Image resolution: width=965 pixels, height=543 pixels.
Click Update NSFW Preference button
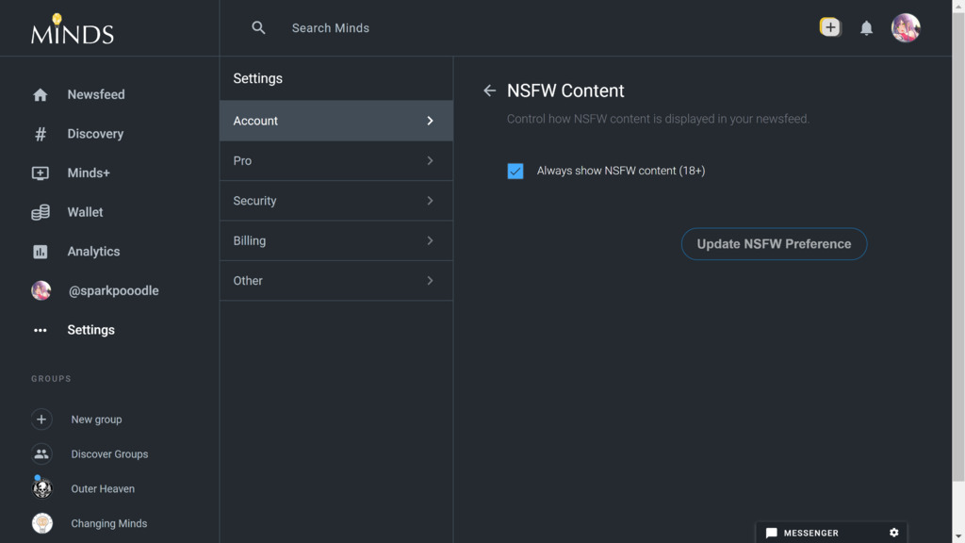(774, 244)
